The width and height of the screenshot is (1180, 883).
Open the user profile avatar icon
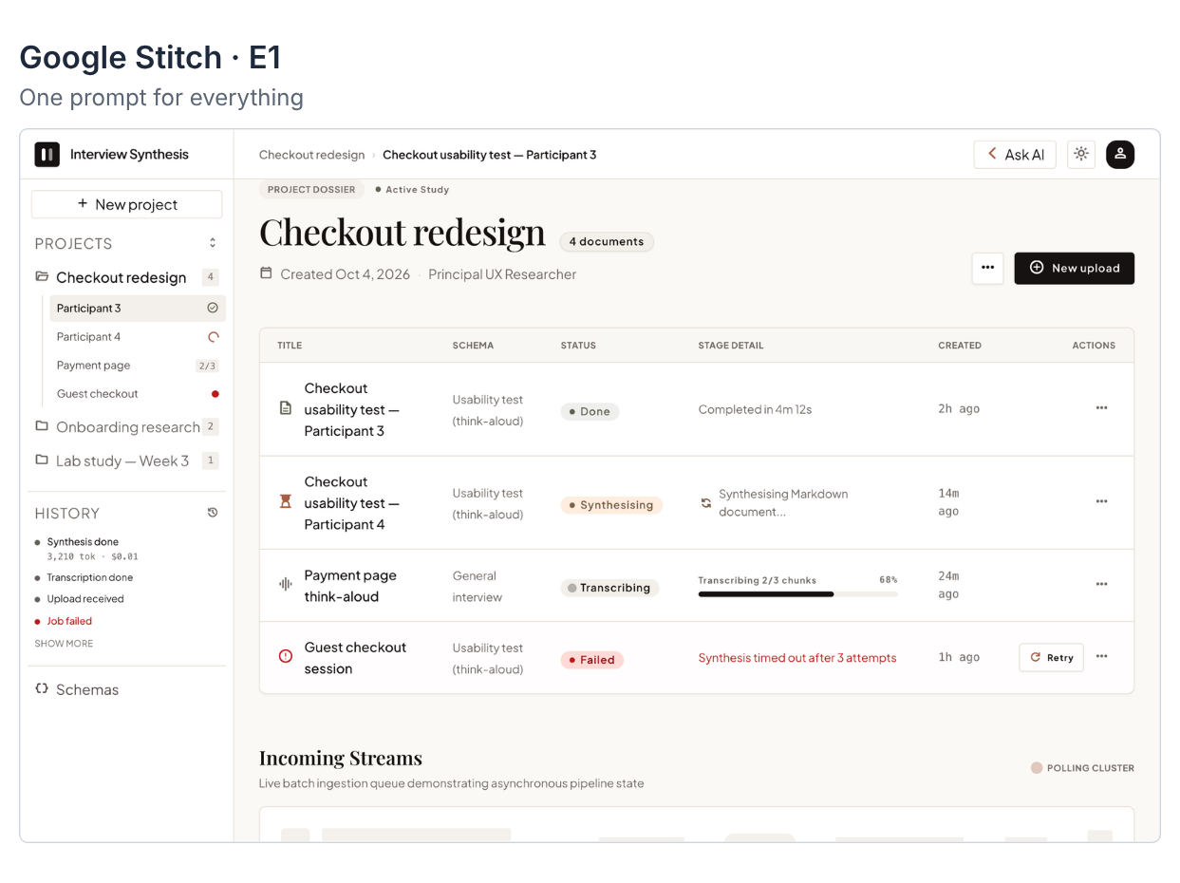(1120, 154)
